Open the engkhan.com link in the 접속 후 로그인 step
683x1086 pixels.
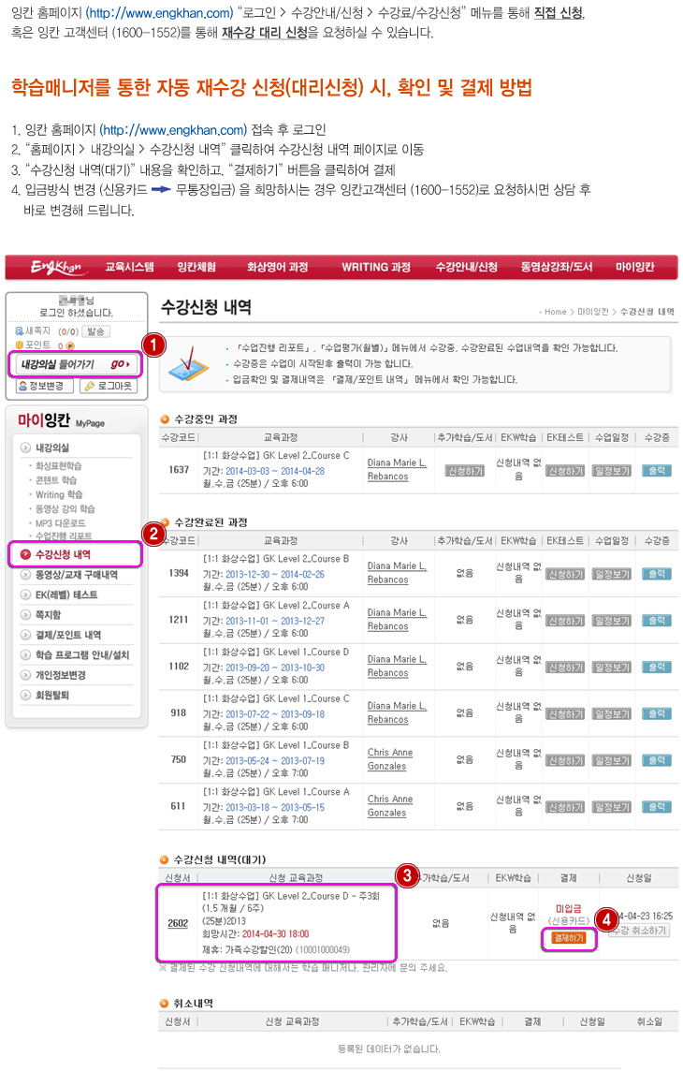(173, 130)
